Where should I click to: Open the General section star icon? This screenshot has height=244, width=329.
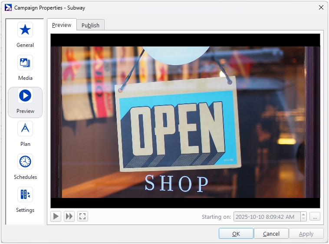25,30
